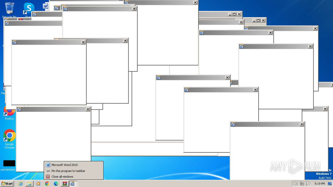Image resolution: width=333 pixels, height=187 pixels.
Task: Select the Google Chrome desktop shortcut
Action: 9,139
